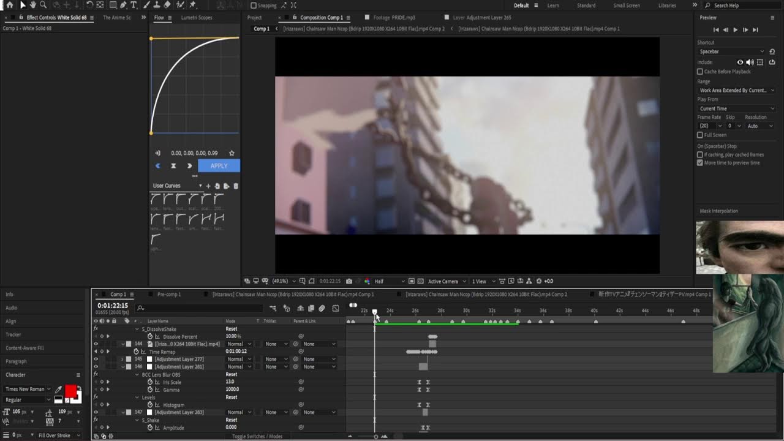This screenshot has width=784, height=441.
Task: Click the snapshot camera icon below viewer
Action: coord(349,281)
